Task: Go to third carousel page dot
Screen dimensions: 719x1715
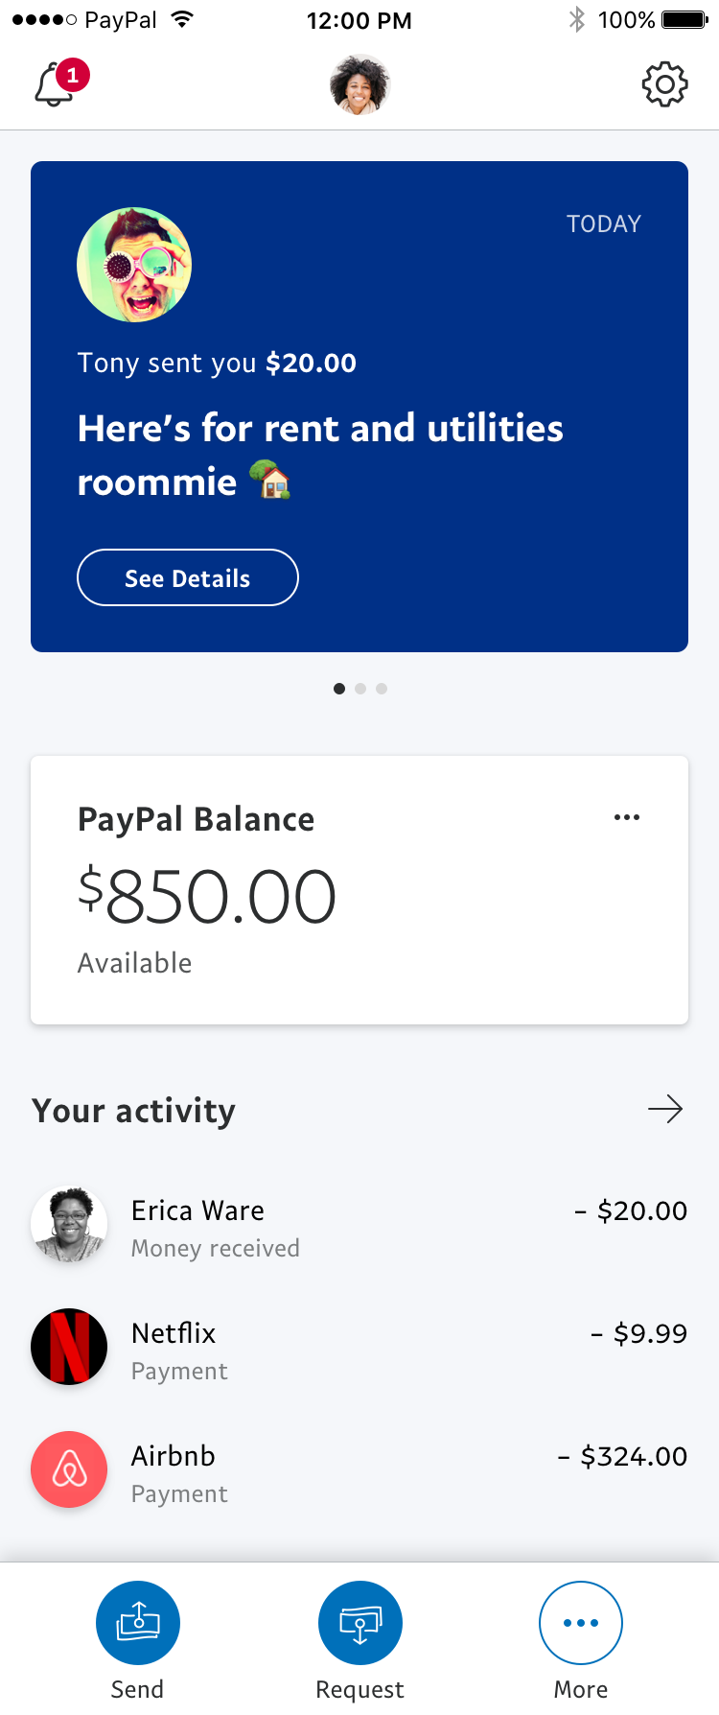Action: 382,689
